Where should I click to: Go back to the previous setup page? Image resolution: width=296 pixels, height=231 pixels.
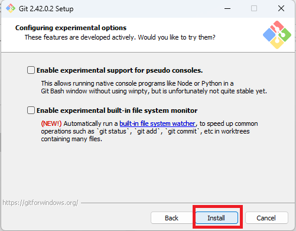point(171,218)
